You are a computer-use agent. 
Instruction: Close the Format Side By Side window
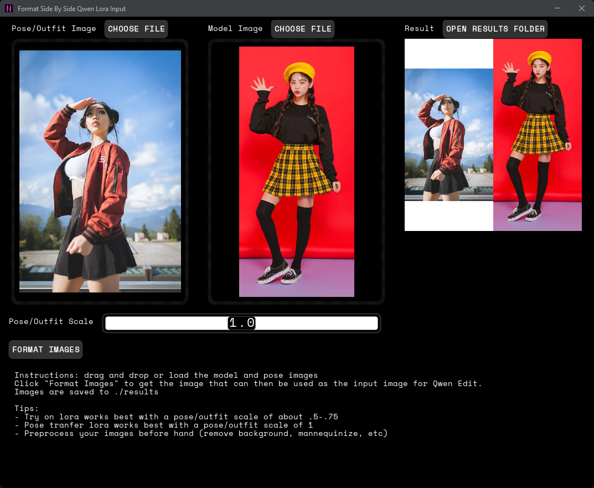[581, 8]
